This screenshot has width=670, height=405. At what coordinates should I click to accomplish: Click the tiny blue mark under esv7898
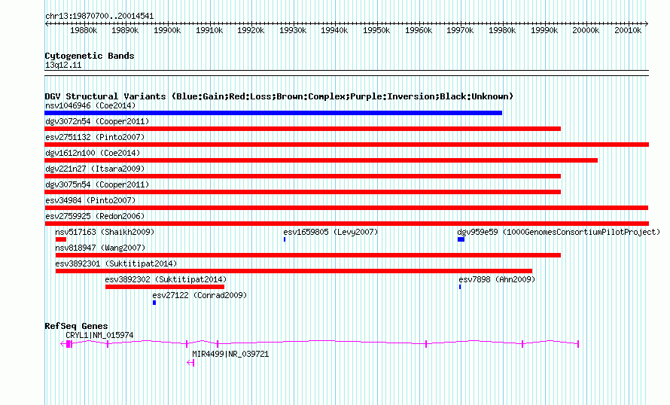coord(460,287)
